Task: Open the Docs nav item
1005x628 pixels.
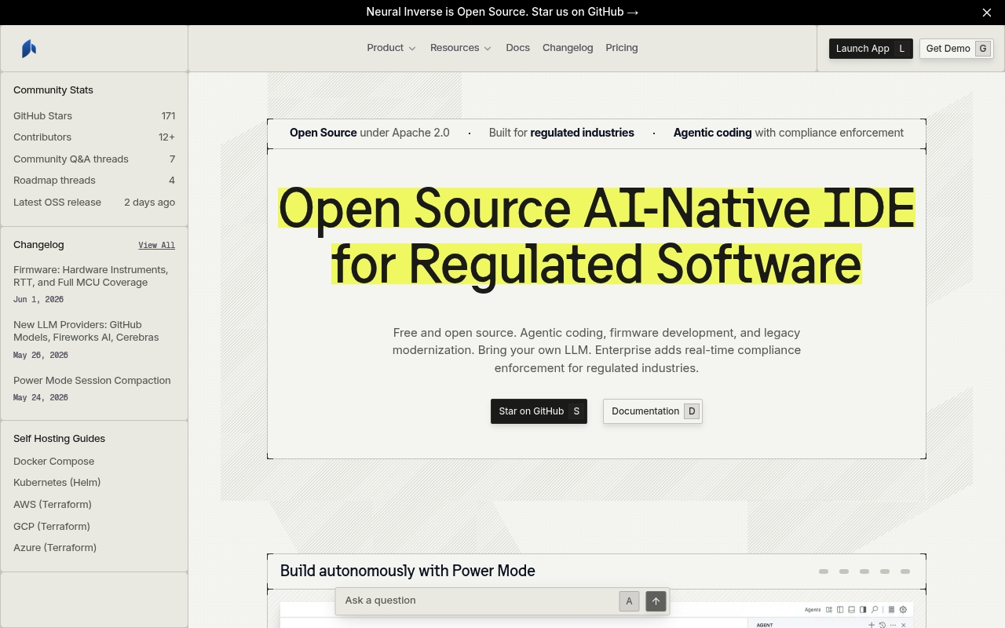Action: point(517,48)
